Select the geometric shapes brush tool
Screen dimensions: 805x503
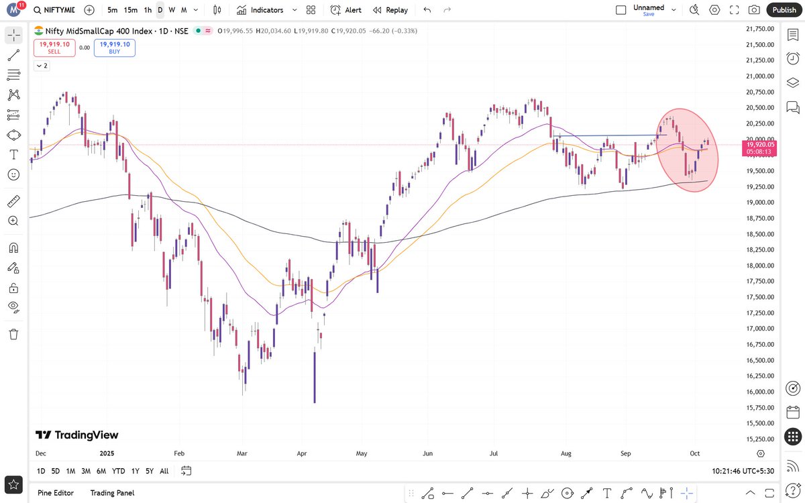pyautogui.click(x=14, y=135)
